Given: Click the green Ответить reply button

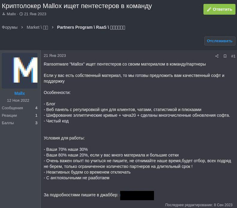Looking at the screenshot, I should pyautogui.click(x=219, y=9).
